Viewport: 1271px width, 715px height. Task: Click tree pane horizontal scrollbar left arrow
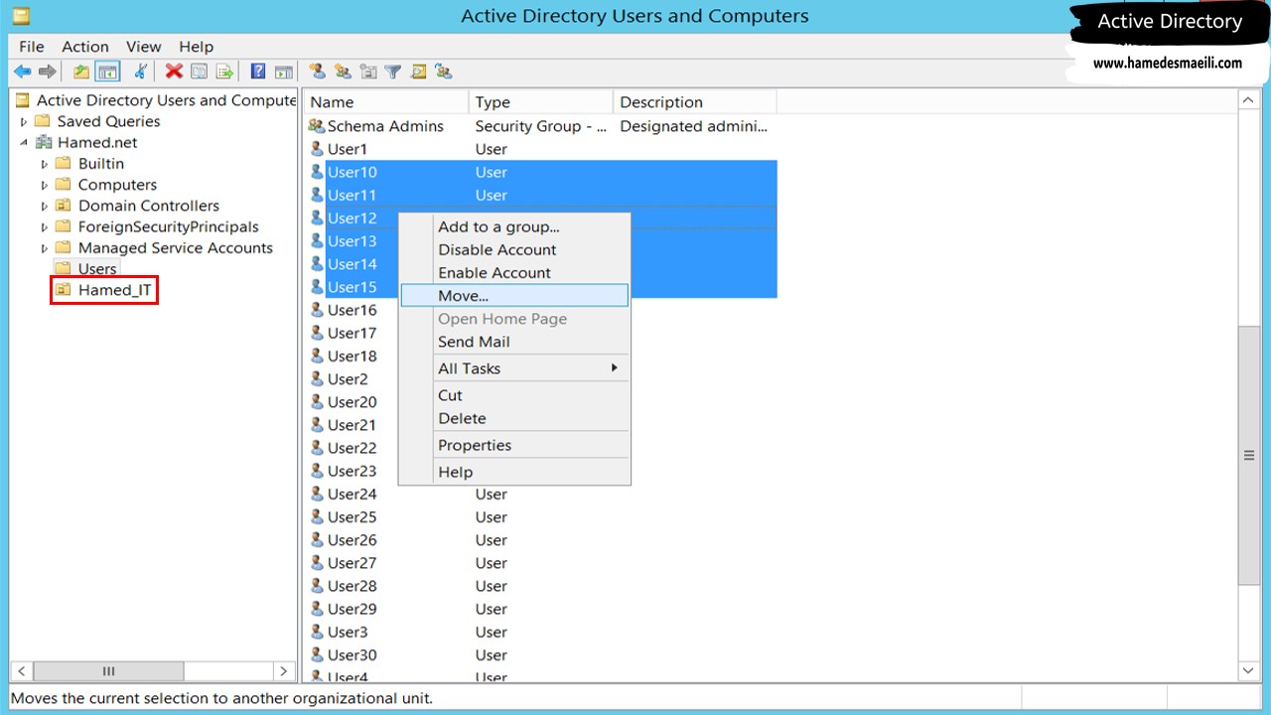(22, 671)
